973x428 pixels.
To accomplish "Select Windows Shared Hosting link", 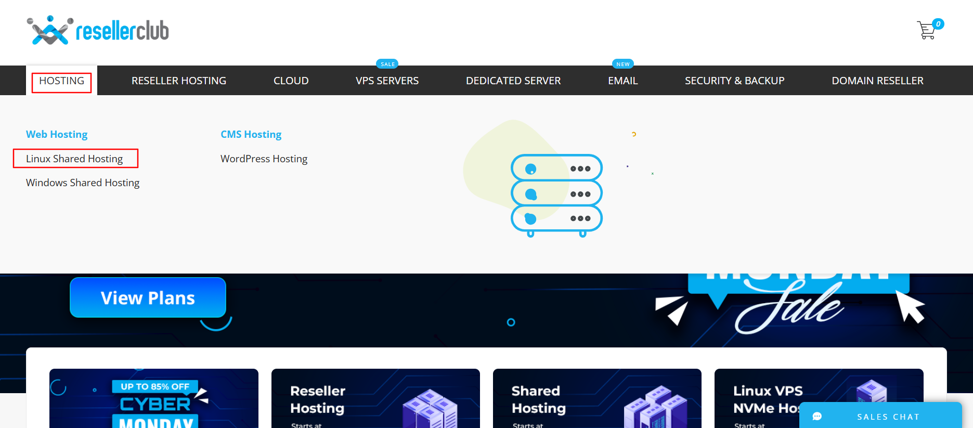I will tap(83, 183).
